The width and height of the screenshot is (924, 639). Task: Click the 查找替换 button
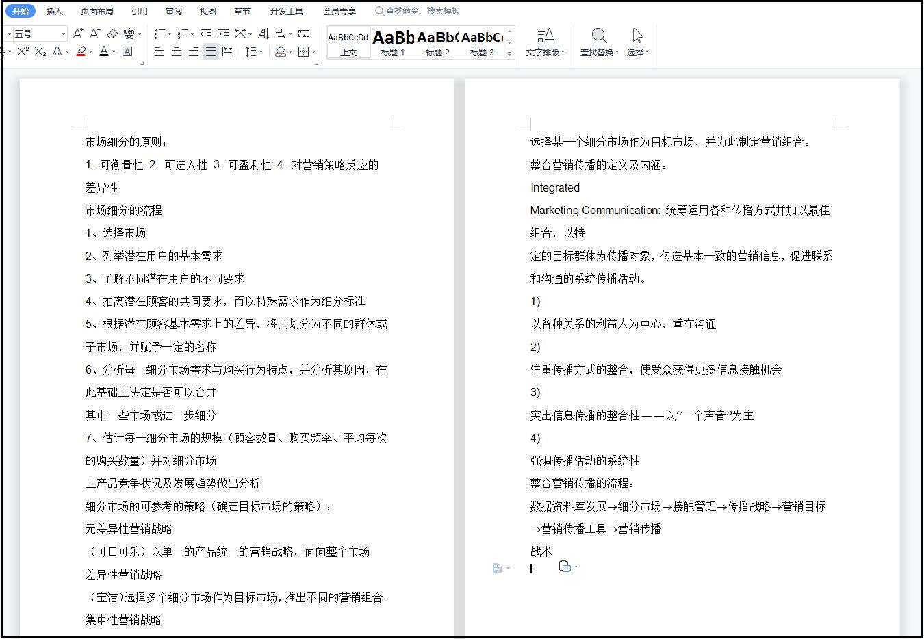[599, 42]
